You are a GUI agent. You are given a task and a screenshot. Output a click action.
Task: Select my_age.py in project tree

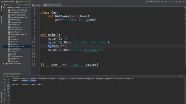pyautogui.click(x=13, y=39)
